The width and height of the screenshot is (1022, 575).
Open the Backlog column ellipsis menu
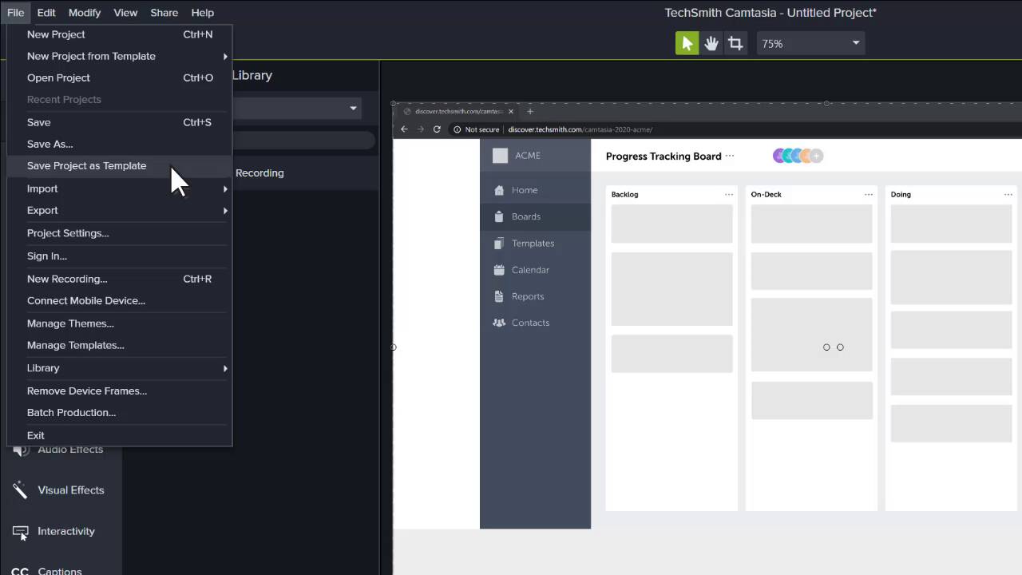click(x=729, y=195)
